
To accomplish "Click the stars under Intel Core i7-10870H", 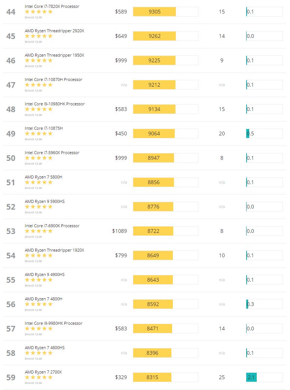I will click(x=39, y=85).
